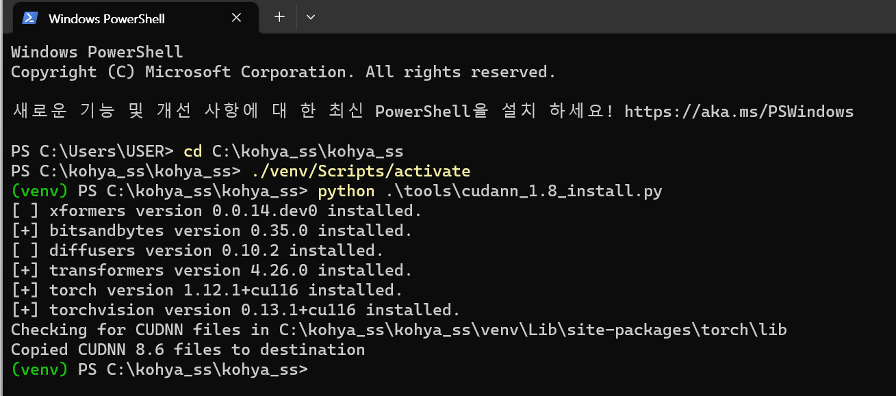Click the "cd C:\kohya_ss\kohya_ss" command text
The height and width of the screenshot is (396, 896).
[294, 151]
